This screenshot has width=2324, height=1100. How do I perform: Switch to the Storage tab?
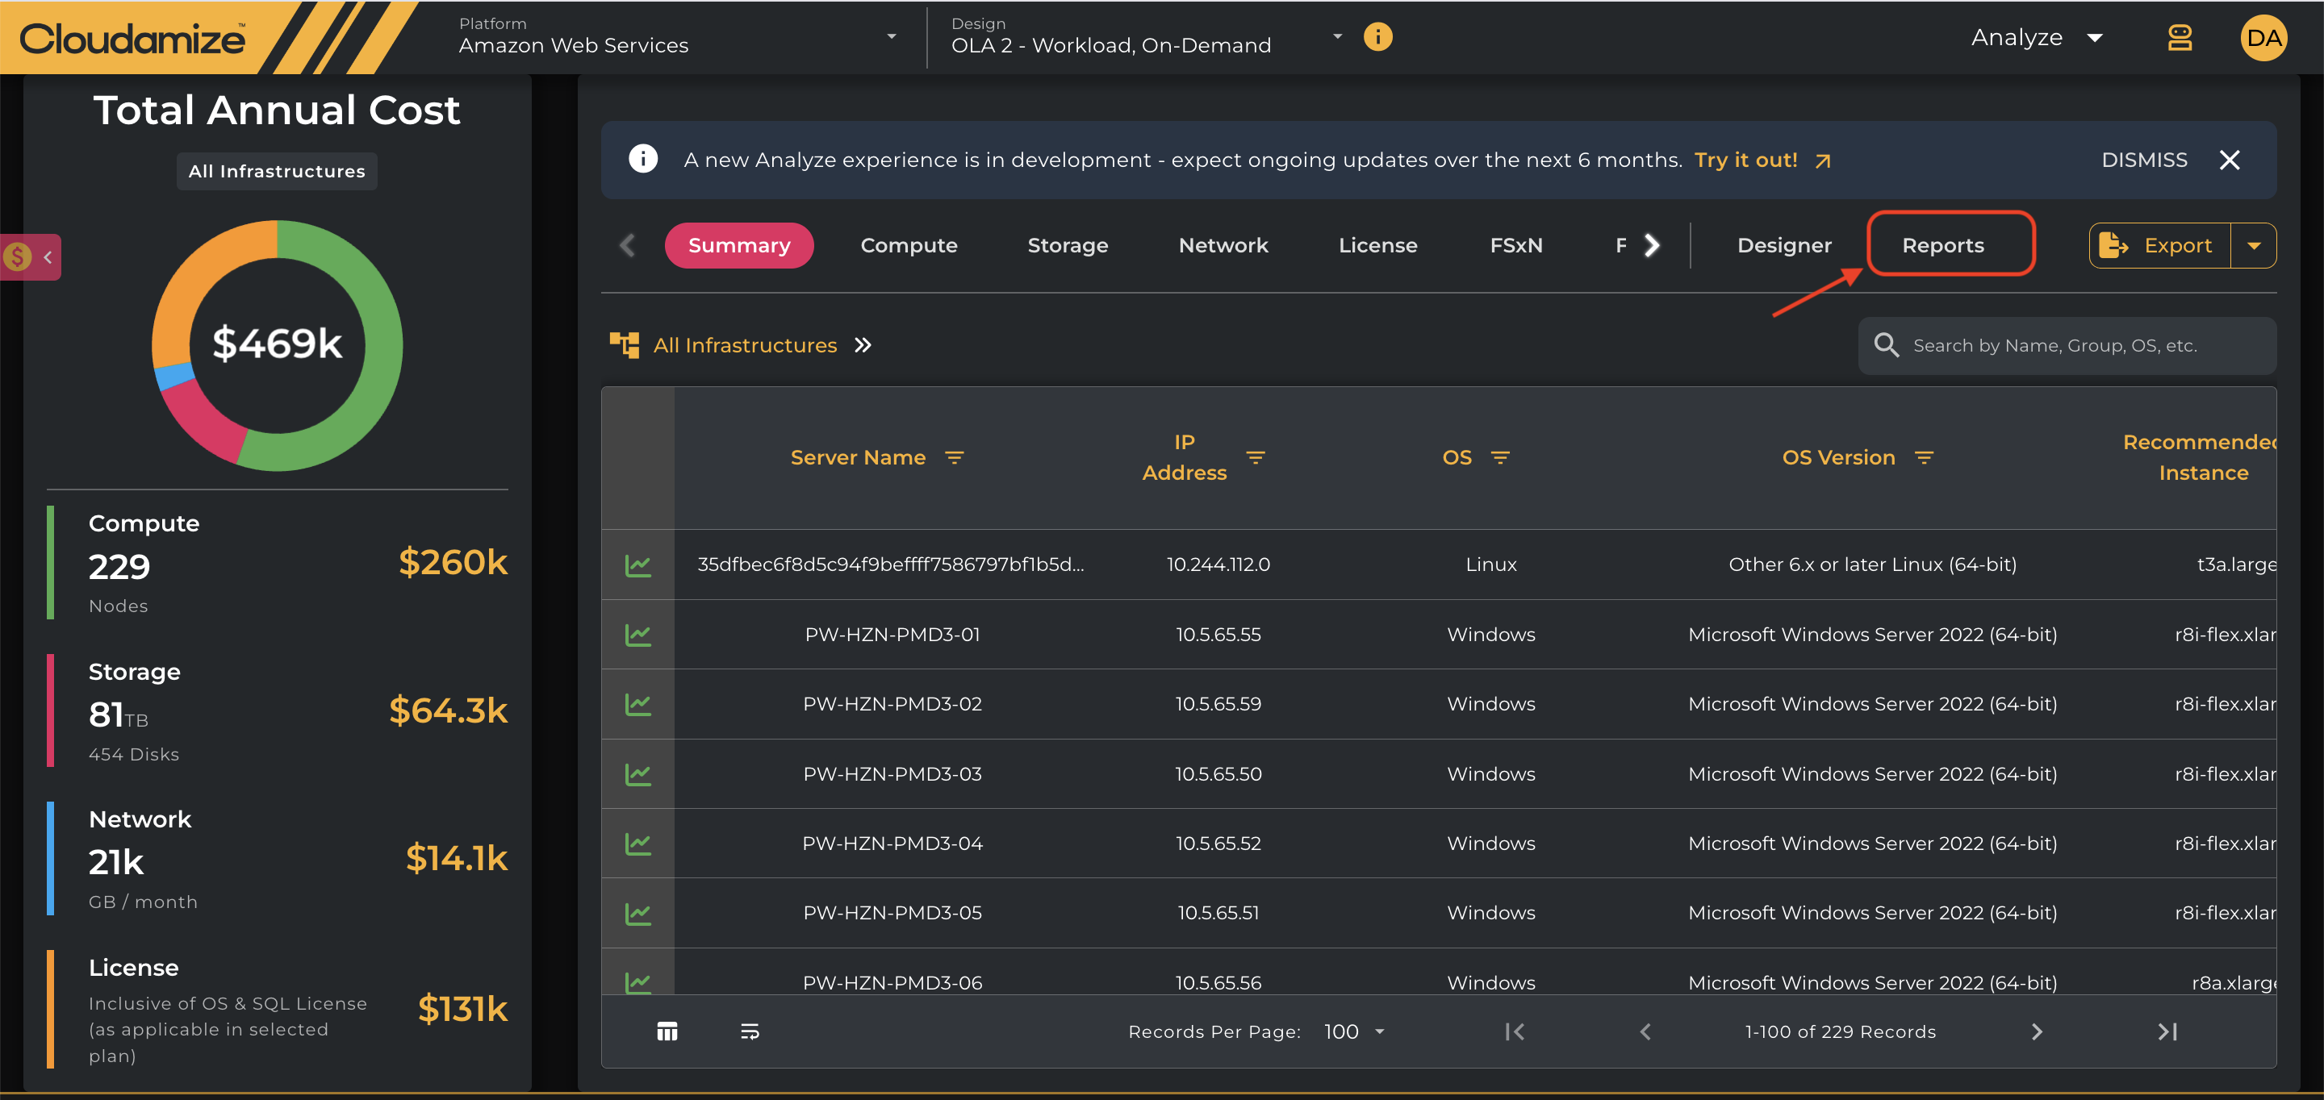coord(1068,246)
